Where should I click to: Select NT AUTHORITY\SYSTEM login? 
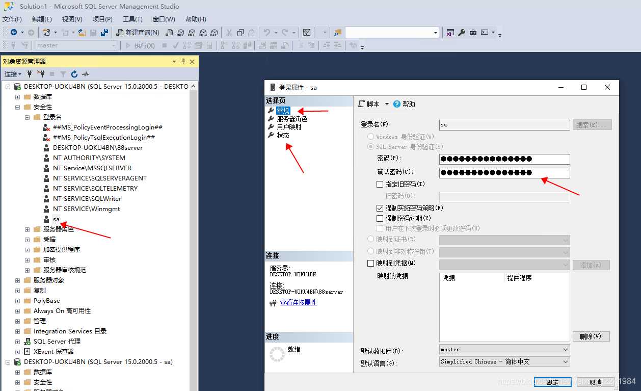pyautogui.click(x=89, y=158)
